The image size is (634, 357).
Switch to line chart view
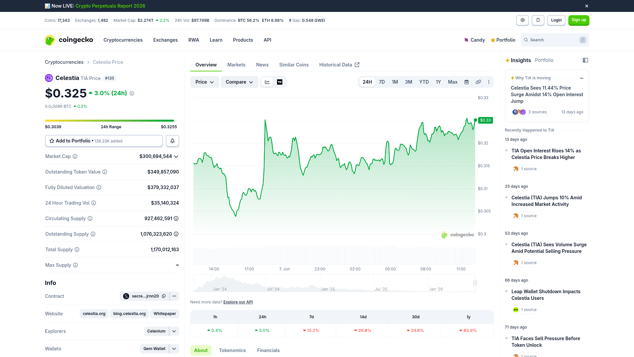267,82
